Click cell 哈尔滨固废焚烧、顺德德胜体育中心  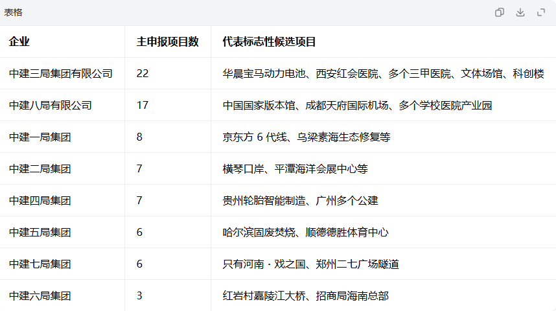coord(305,232)
